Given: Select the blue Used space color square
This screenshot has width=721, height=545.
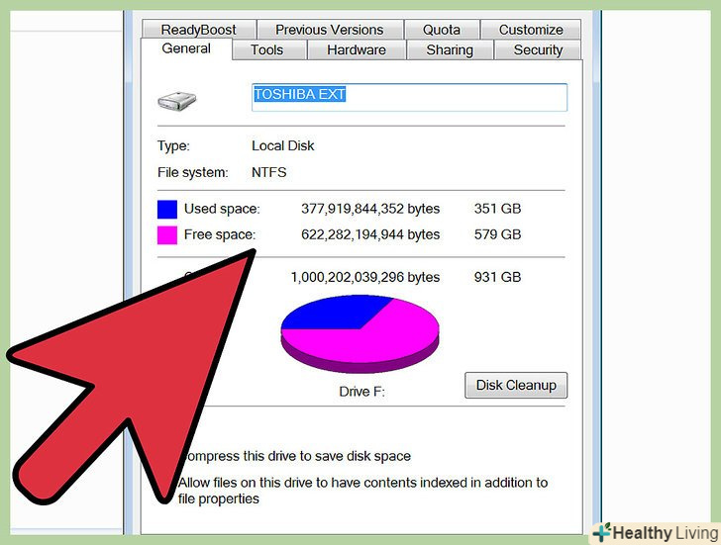Looking at the screenshot, I should tap(167, 210).
